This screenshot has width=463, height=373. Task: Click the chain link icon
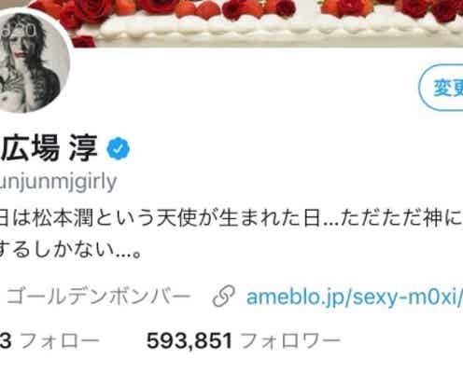(x=223, y=297)
